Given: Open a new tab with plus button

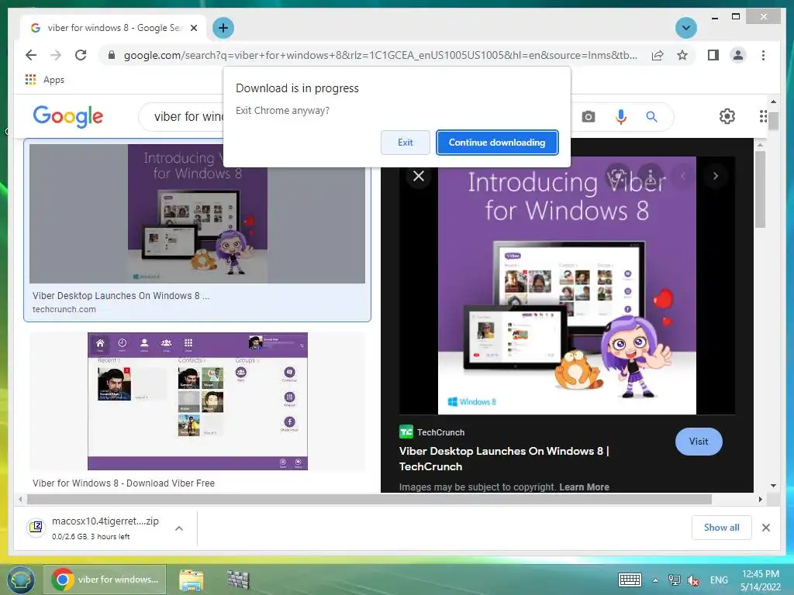Looking at the screenshot, I should pyautogui.click(x=223, y=28).
